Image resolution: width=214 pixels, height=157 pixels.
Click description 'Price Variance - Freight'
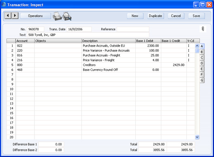click(98, 60)
